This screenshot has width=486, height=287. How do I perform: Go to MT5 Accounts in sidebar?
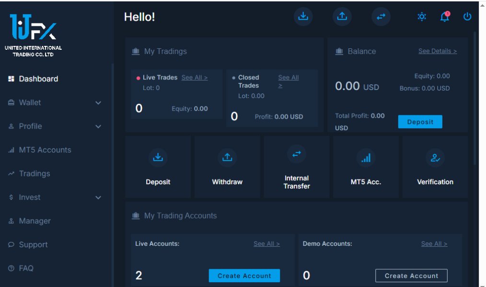(x=45, y=150)
